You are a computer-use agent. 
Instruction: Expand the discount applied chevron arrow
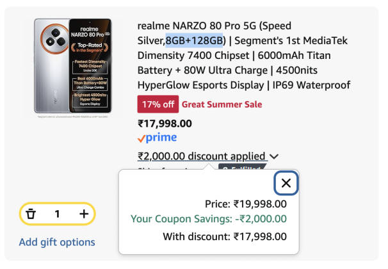pos(275,156)
